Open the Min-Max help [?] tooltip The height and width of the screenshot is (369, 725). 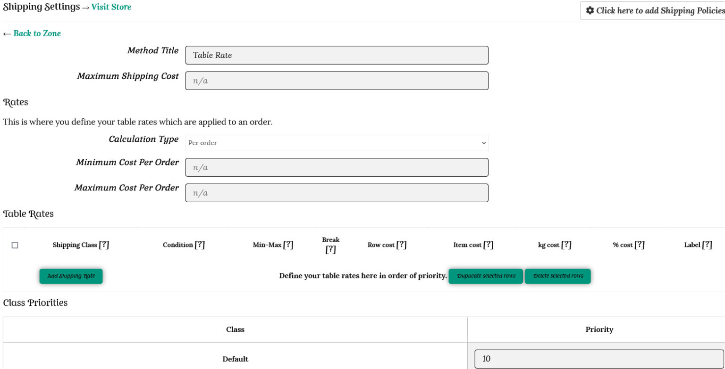[288, 245]
